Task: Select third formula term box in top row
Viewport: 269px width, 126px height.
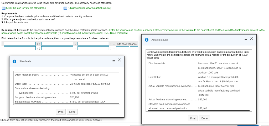Action: (93, 44)
